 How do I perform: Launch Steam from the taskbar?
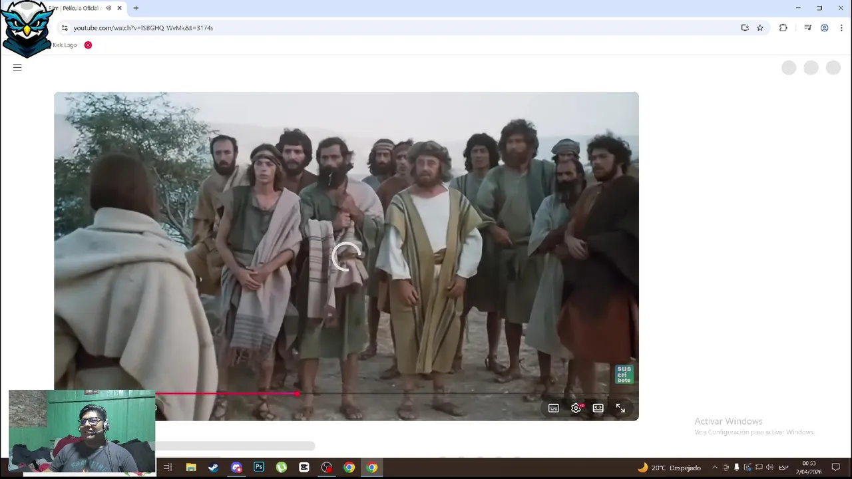tap(213, 468)
